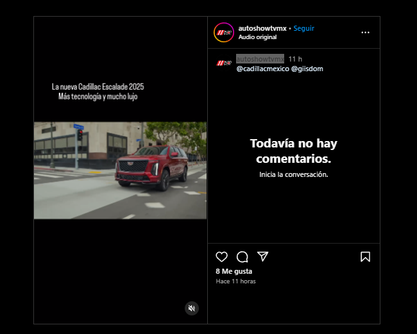
Task: Click the 'La nueva Cadillac Escalade 2025' video title
Action: (98, 87)
